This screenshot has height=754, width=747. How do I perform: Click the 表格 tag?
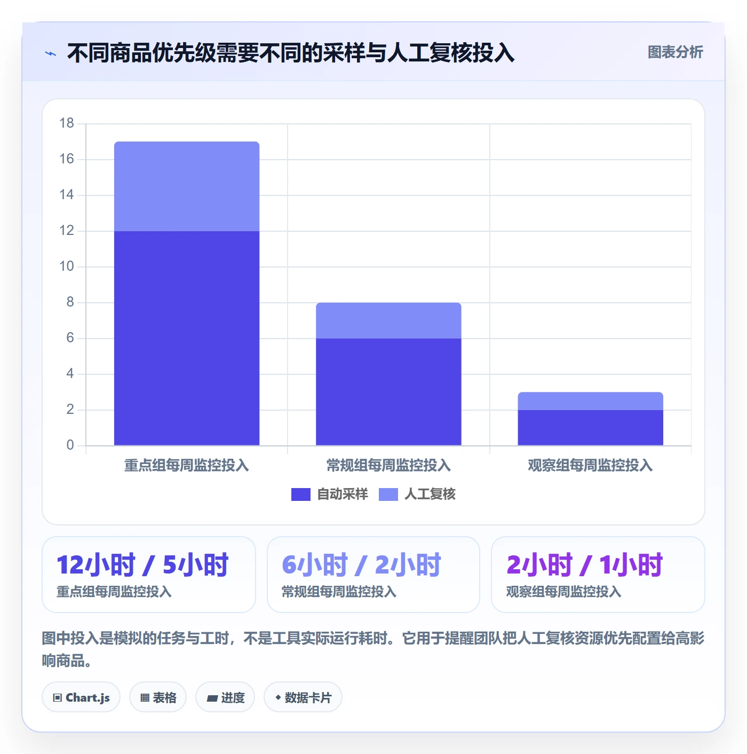[158, 697]
